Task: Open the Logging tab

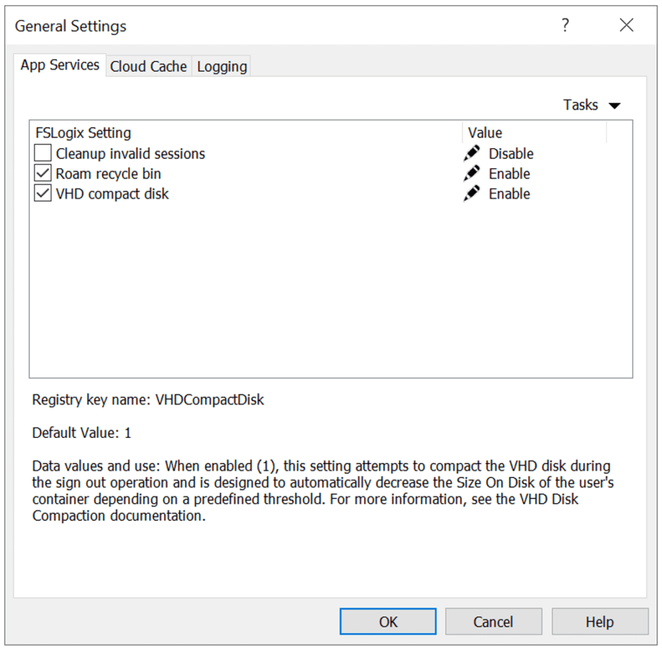Action: [221, 66]
